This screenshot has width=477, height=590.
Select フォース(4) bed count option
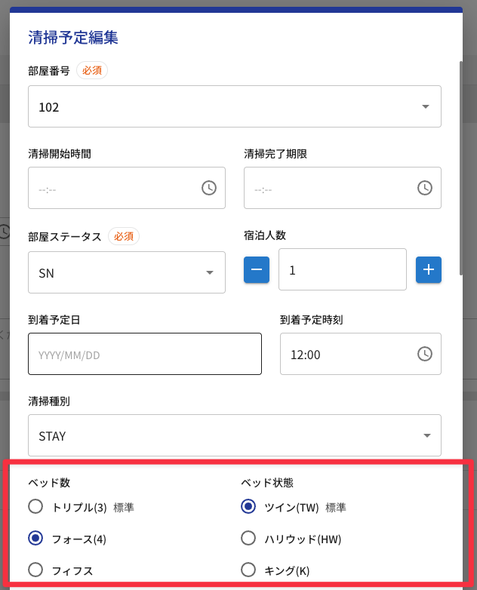click(x=35, y=538)
